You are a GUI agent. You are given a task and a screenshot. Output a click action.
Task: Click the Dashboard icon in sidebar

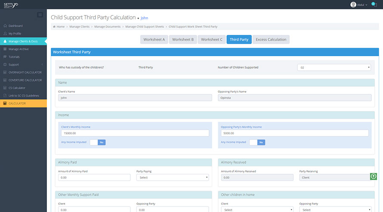pos(5,26)
